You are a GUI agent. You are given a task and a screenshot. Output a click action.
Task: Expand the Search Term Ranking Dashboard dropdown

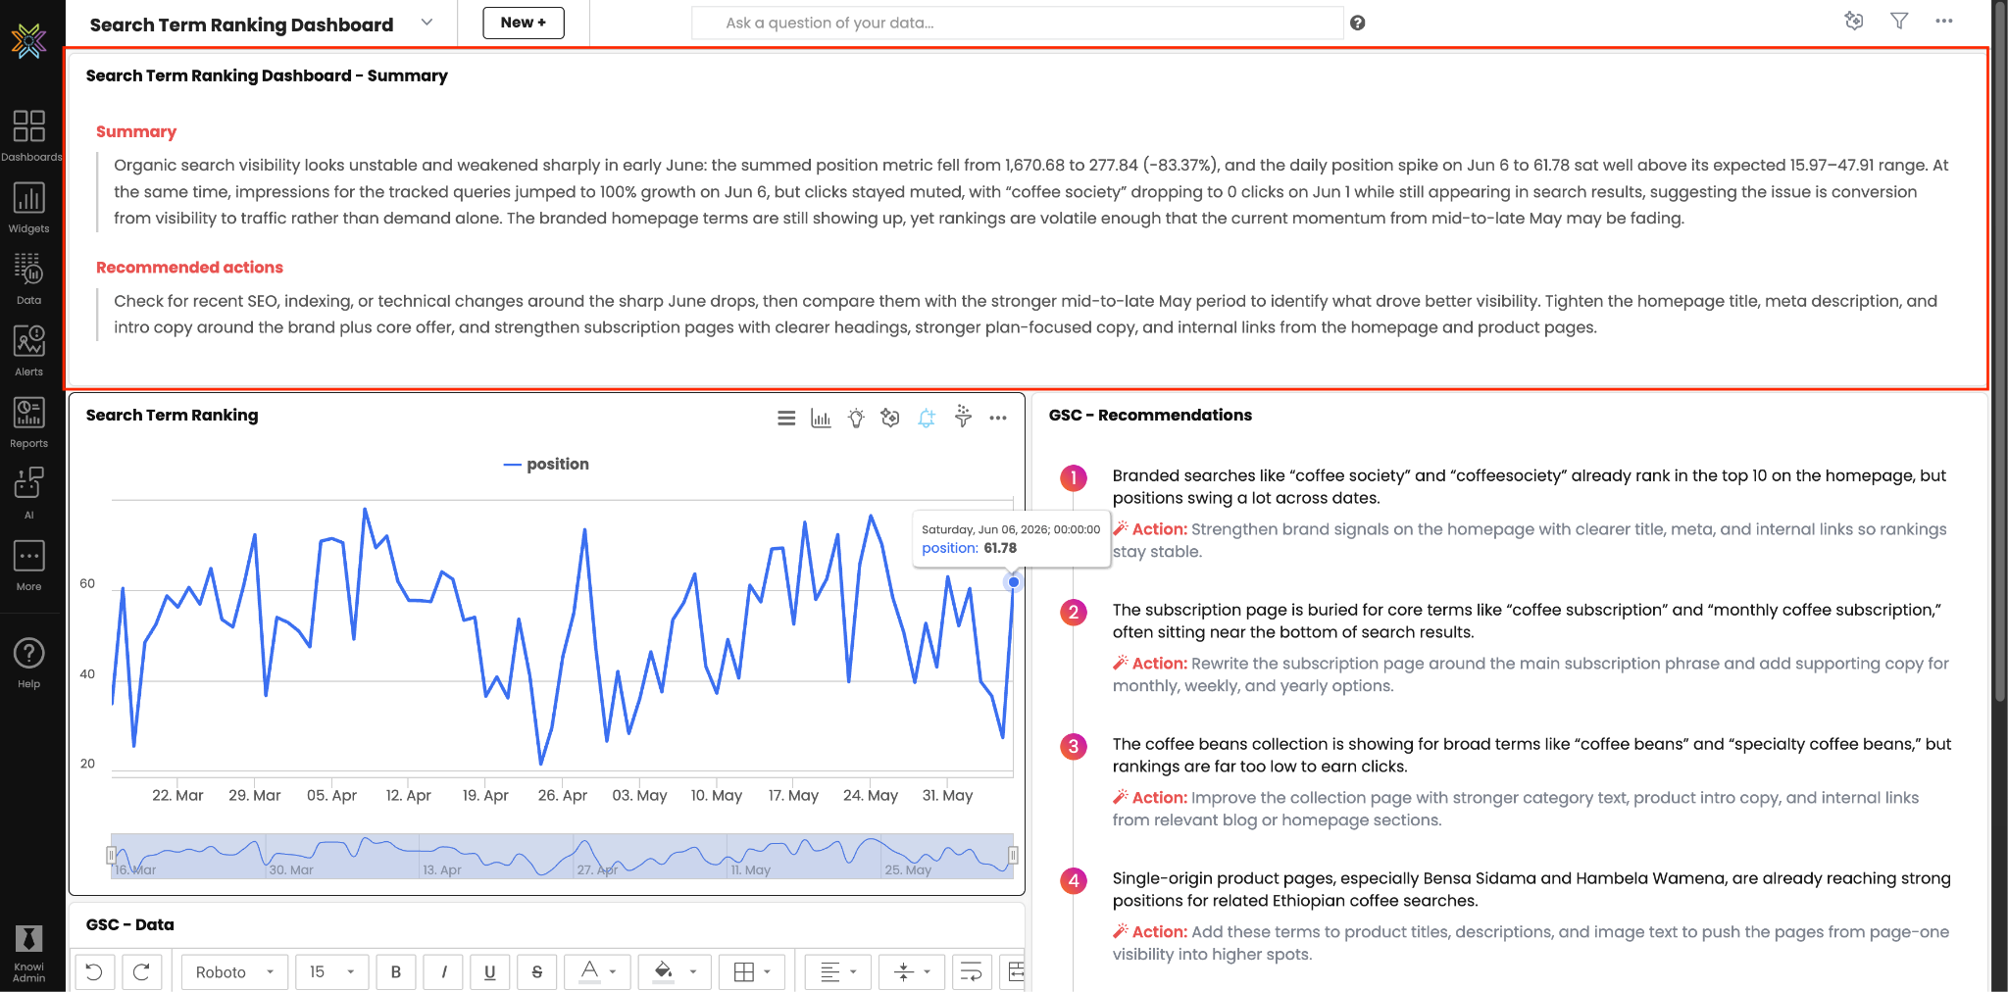click(x=427, y=23)
